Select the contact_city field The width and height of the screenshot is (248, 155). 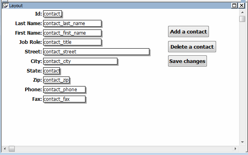[80, 61]
